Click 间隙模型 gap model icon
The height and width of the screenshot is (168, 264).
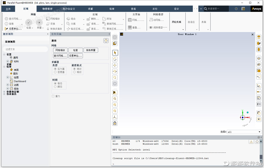[x=151, y=27]
